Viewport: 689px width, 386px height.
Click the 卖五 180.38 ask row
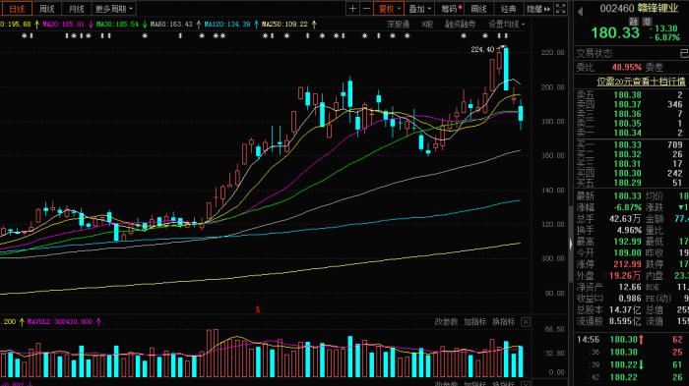(x=631, y=94)
